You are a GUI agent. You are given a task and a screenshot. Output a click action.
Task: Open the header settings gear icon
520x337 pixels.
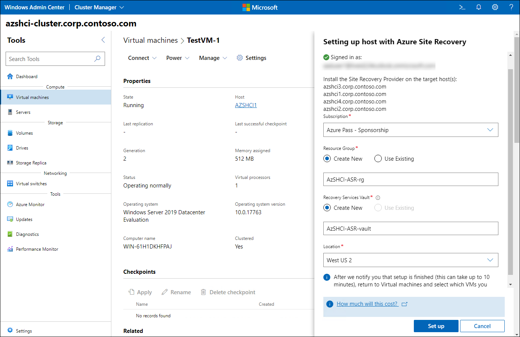495,7
